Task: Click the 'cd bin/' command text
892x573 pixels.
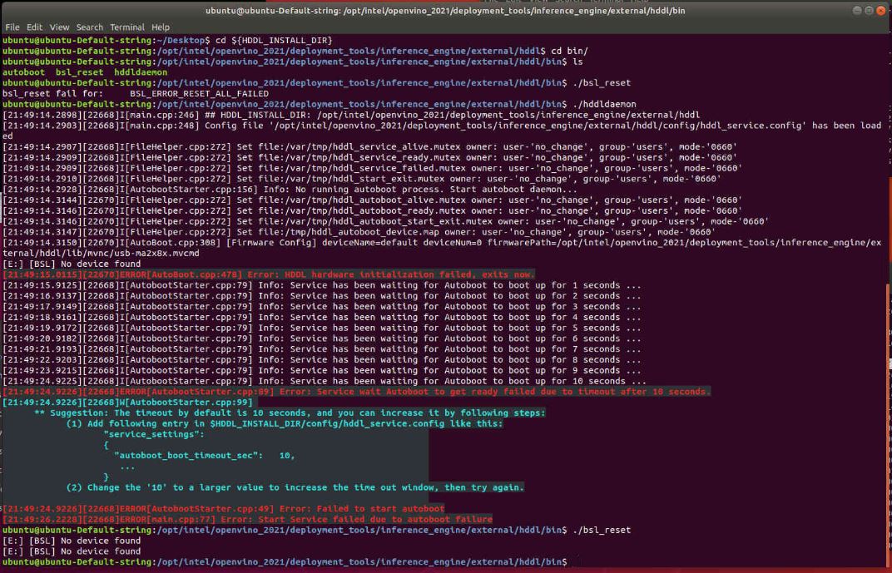Action: pos(569,51)
